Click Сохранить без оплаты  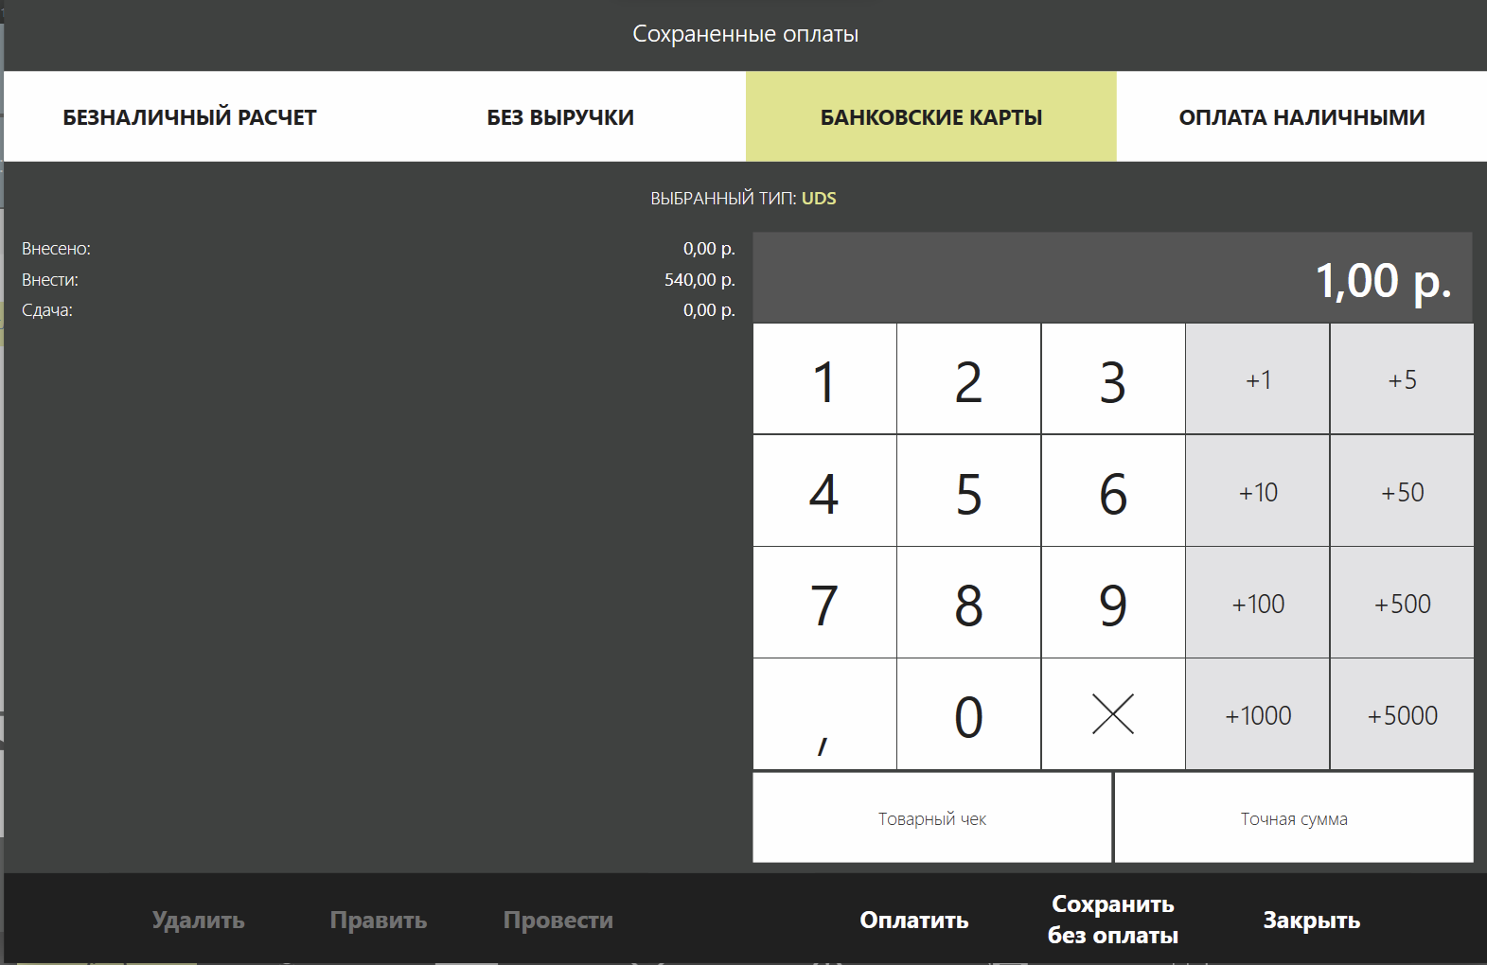1113,920
